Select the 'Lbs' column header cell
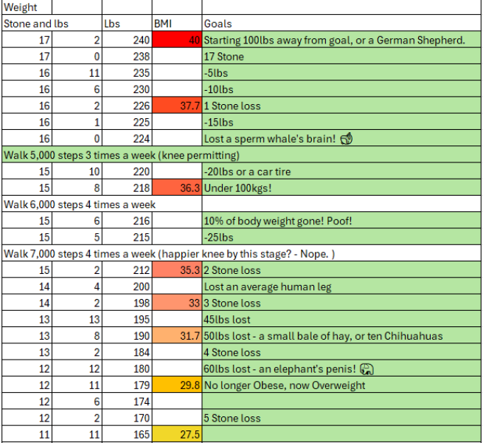Viewport: 483px width, 443px height. [127, 24]
